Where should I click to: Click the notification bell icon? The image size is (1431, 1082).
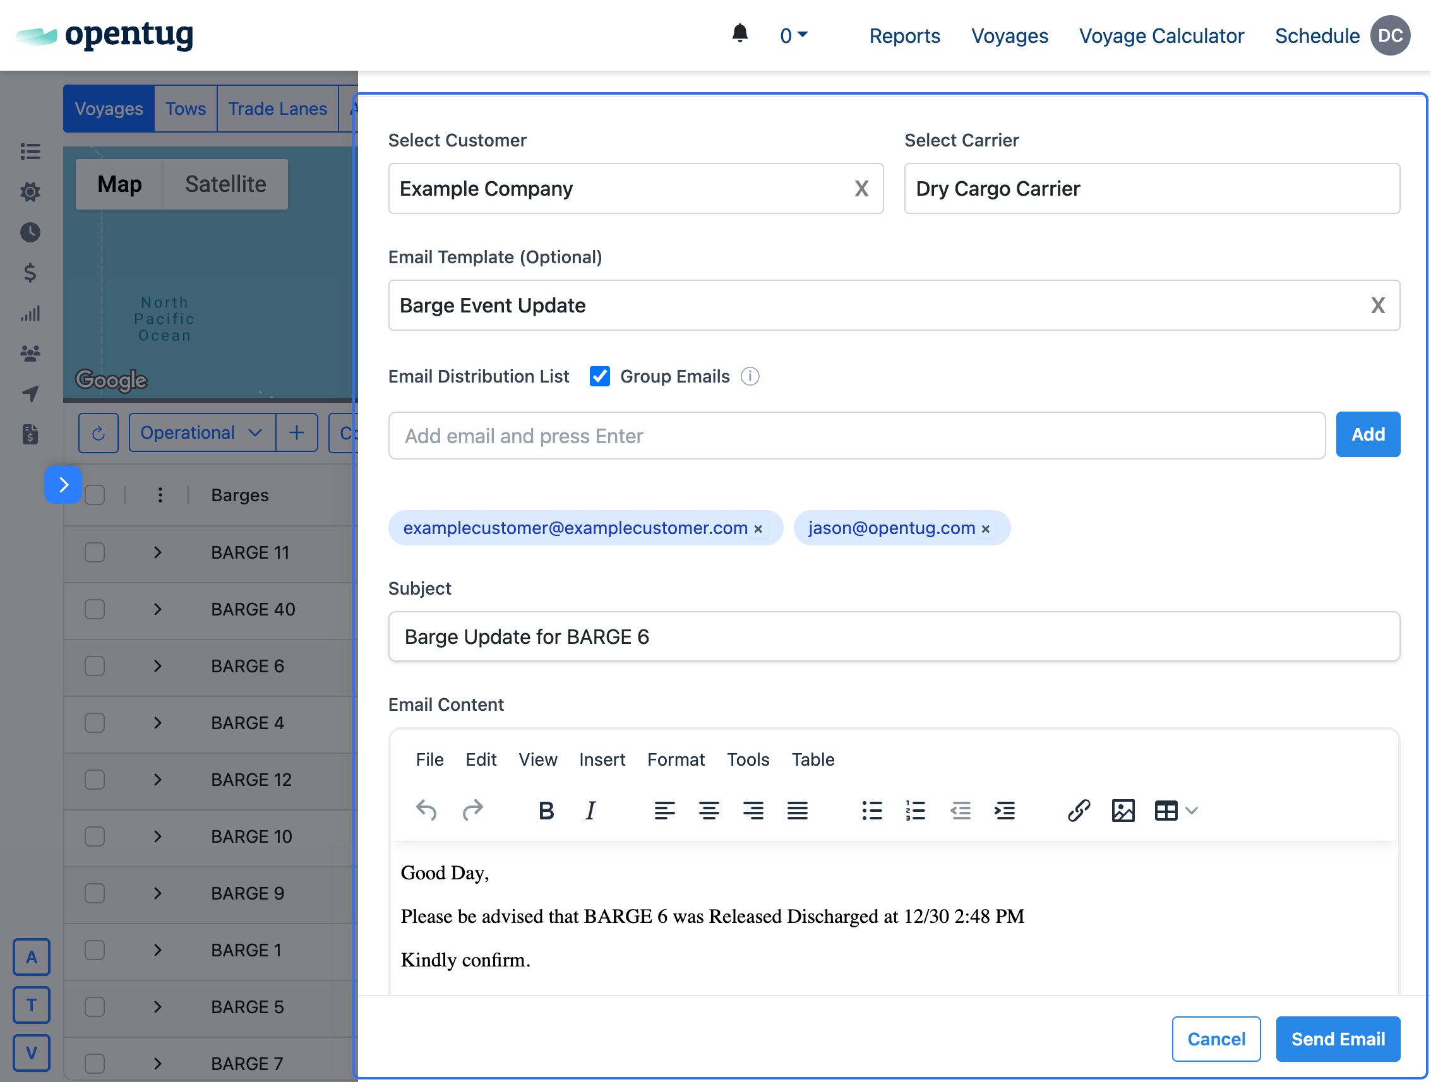pyautogui.click(x=739, y=33)
